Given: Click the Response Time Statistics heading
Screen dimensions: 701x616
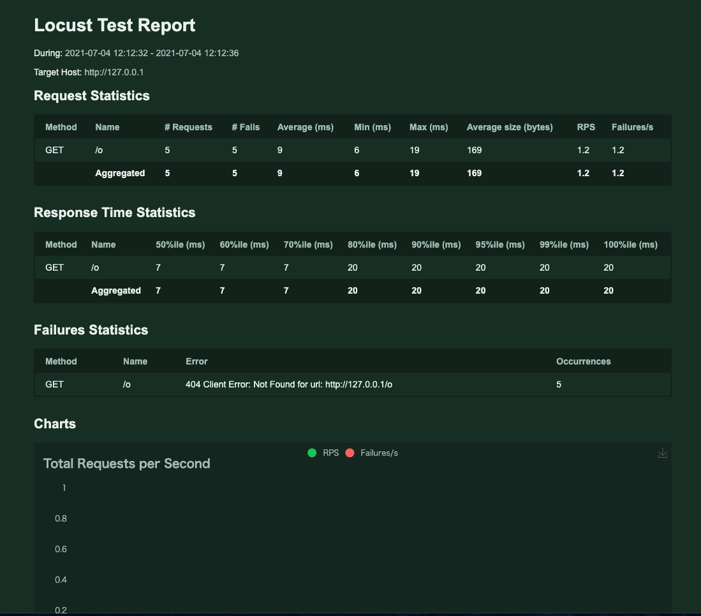Looking at the screenshot, I should click(x=114, y=213).
